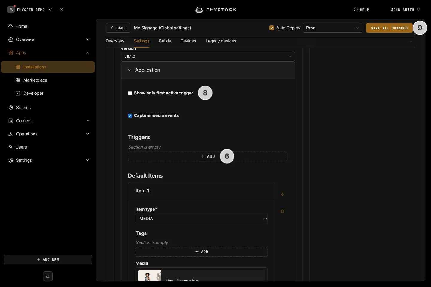
Task: Click the Item 1 header
Action: (202, 190)
